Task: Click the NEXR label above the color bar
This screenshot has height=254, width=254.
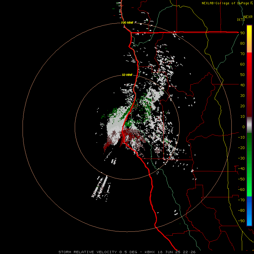Action: point(248,17)
